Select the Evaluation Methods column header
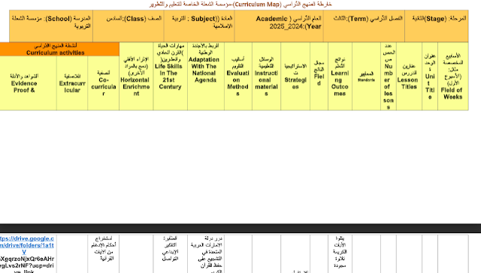Screen dimensions: 481x273 click(238, 76)
